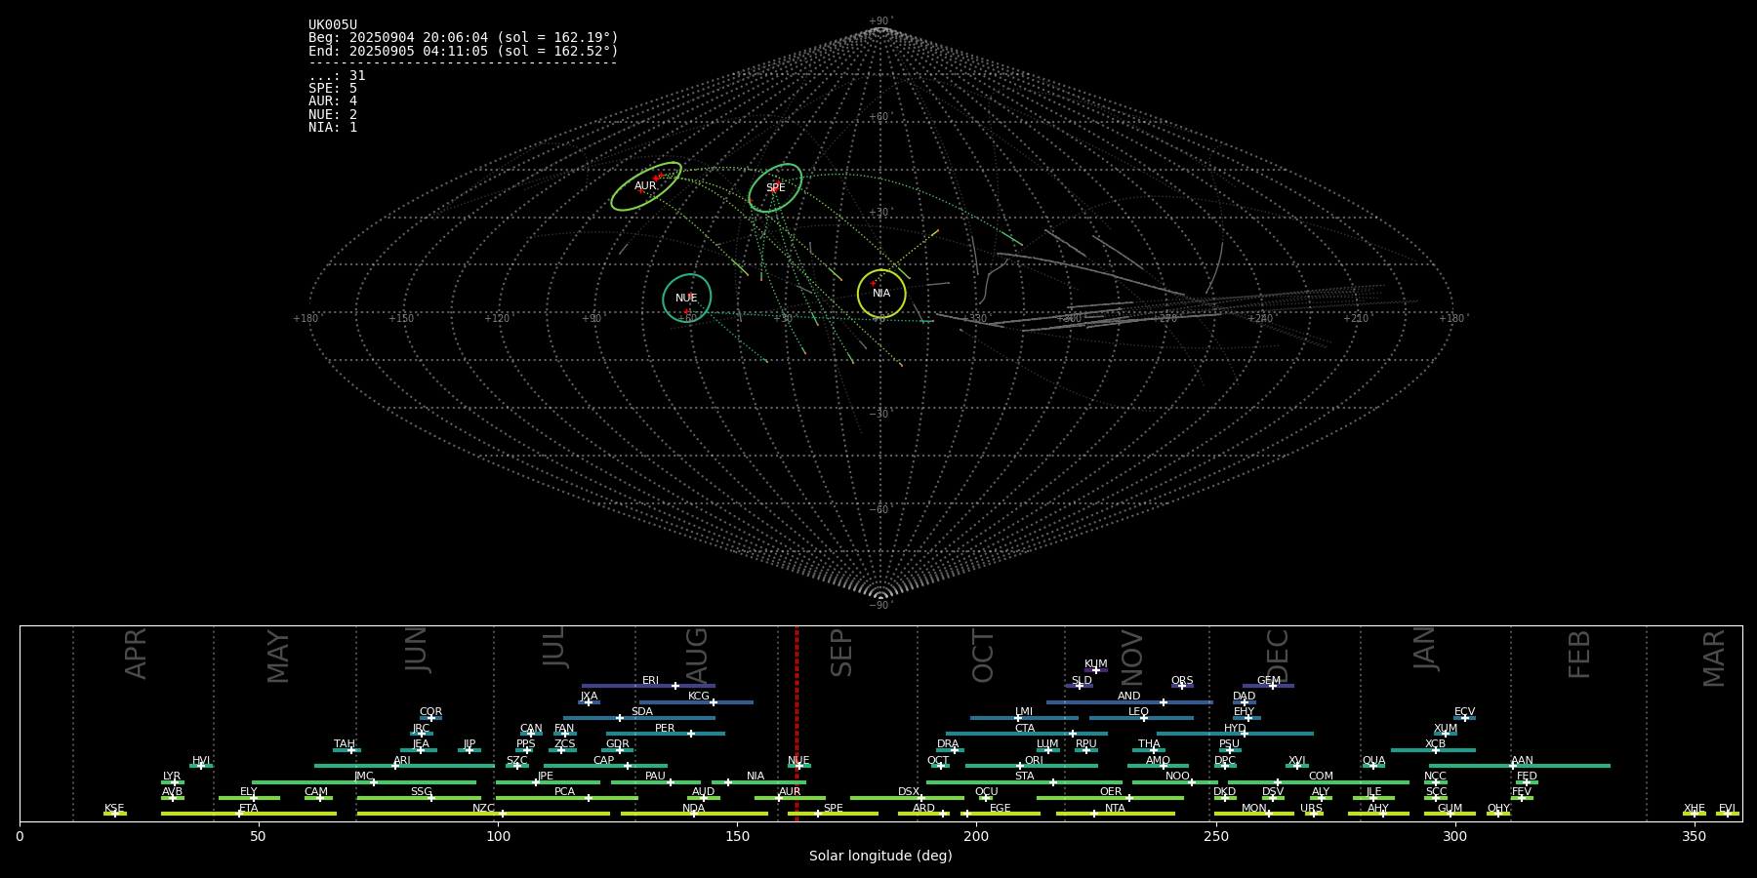Click the +90° label at map top

coord(880,21)
